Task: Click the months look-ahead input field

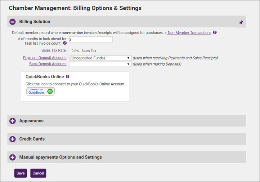Action: click(x=90, y=39)
